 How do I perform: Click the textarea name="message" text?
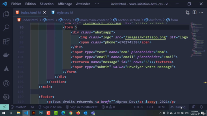pos(105,62)
